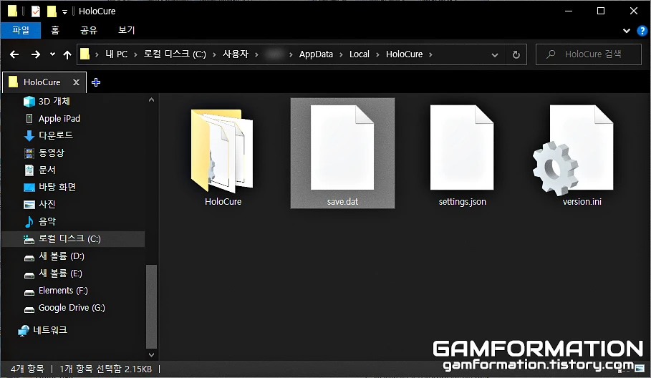Open 음악 in sidebar
Screen dimensions: 651x378
(47, 221)
